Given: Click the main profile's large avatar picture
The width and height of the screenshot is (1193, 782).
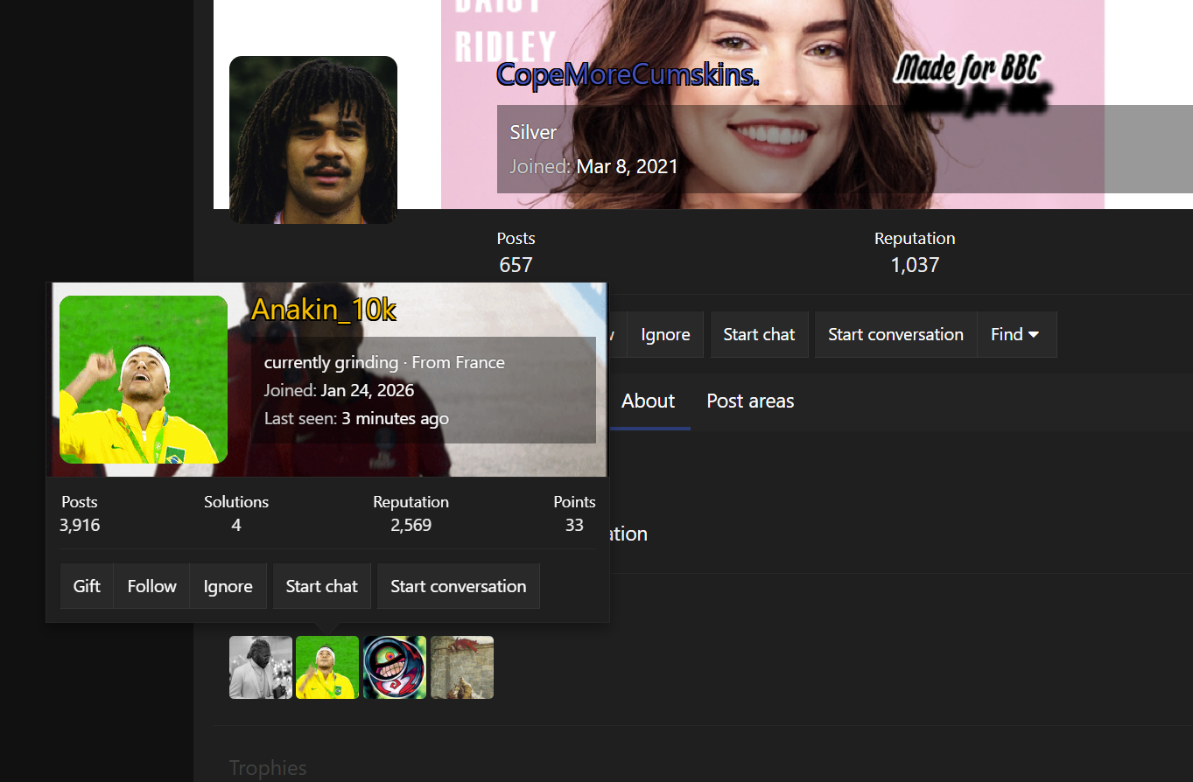Looking at the screenshot, I should [313, 140].
